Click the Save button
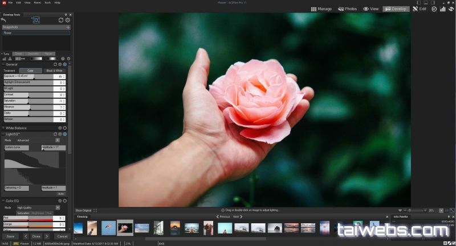Viewport: 456px width, 246px height. coord(10,236)
